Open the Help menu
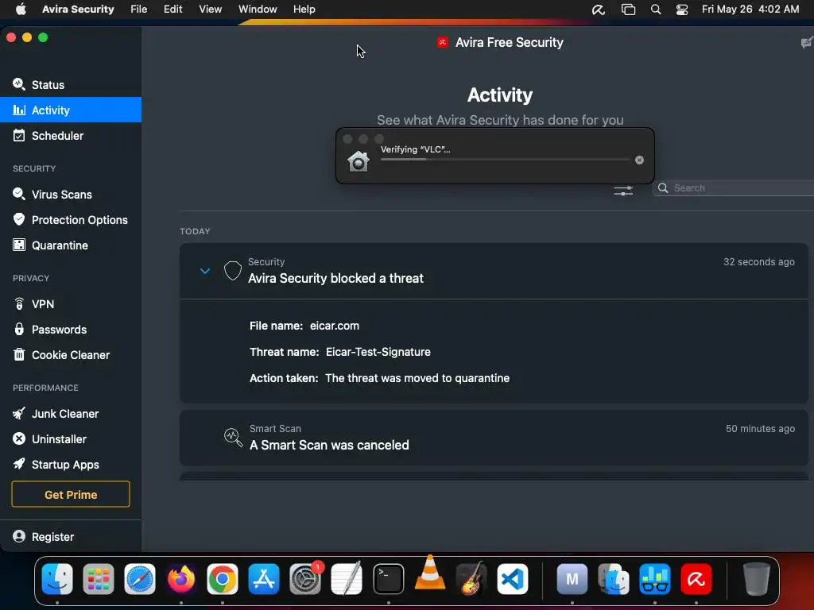 pos(304,10)
